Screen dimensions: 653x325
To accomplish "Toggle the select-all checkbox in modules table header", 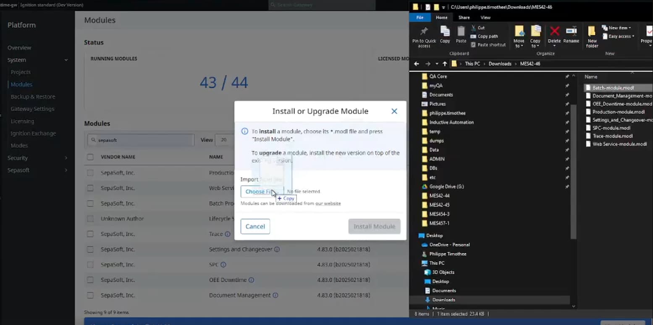I will point(90,157).
